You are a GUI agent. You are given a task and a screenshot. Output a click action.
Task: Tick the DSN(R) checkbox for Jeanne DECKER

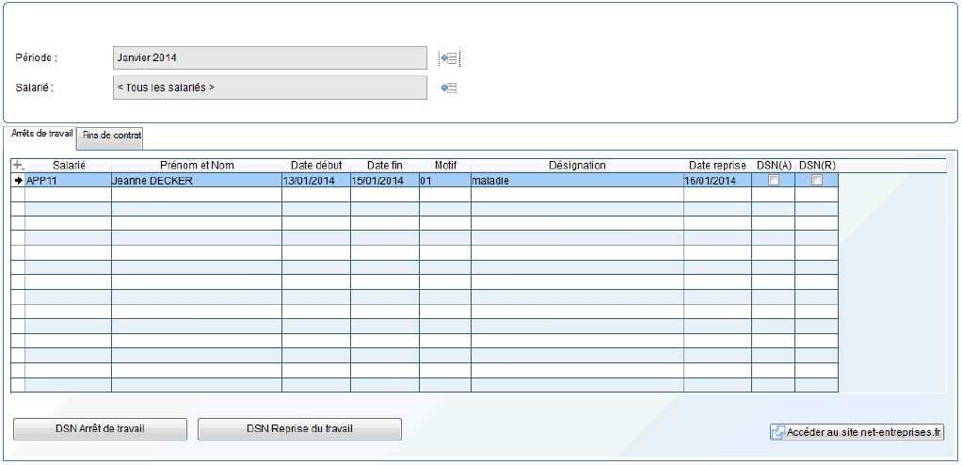click(x=817, y=181)
